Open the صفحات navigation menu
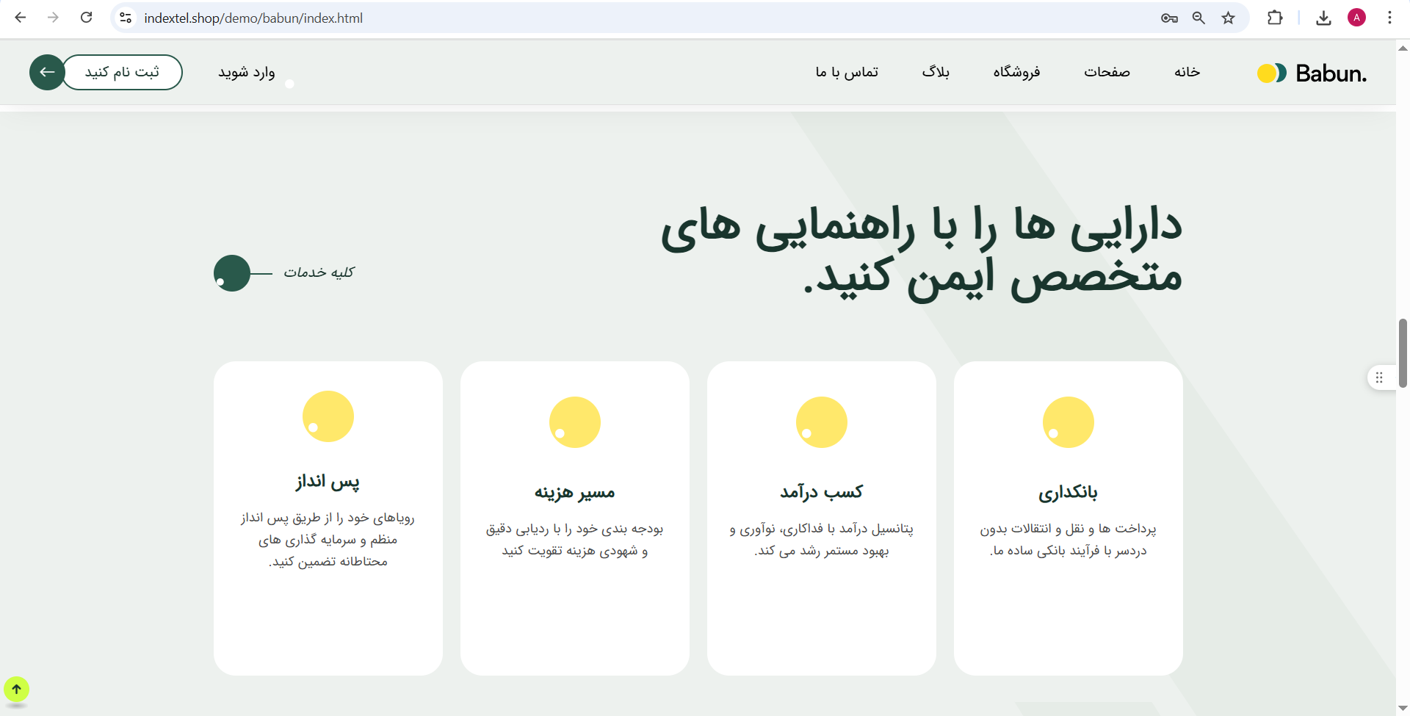 [x=1107, y=72]
